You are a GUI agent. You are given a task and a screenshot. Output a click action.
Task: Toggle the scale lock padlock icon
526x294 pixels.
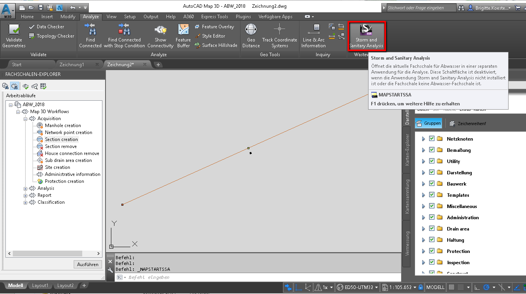pos(420,287)
